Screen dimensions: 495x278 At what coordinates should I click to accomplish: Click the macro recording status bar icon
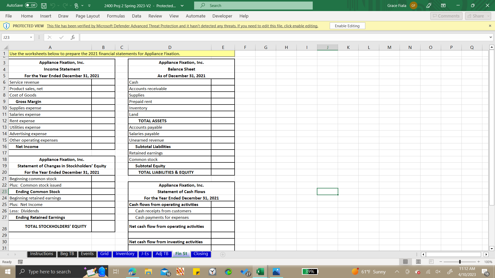[x=20, y=262]
